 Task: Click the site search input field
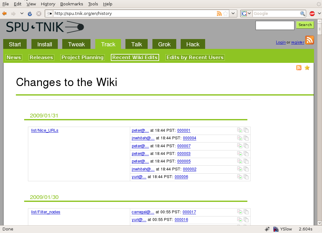[x=275, y=25]
